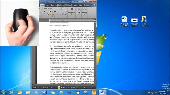
Task: Click the first-line indent marker on ruler
Action: click(x=50, y=20)
